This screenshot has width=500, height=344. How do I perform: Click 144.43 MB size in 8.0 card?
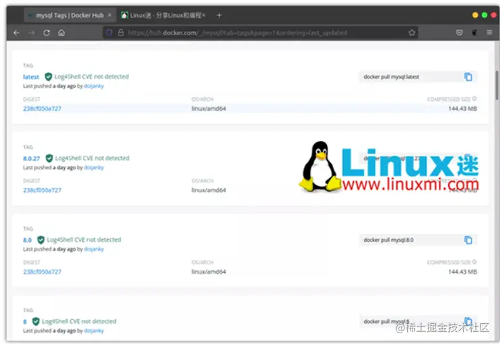click(x=462, y=271)
